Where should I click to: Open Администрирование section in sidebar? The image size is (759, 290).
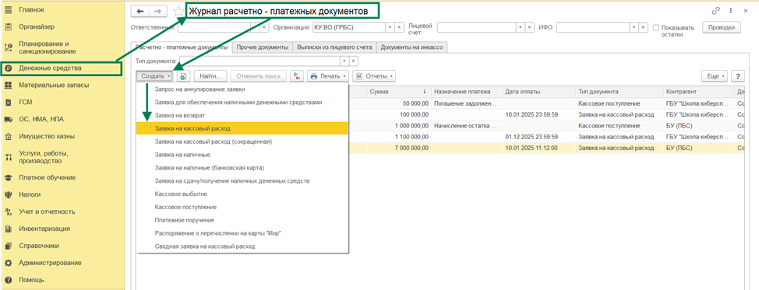(50, 263)
